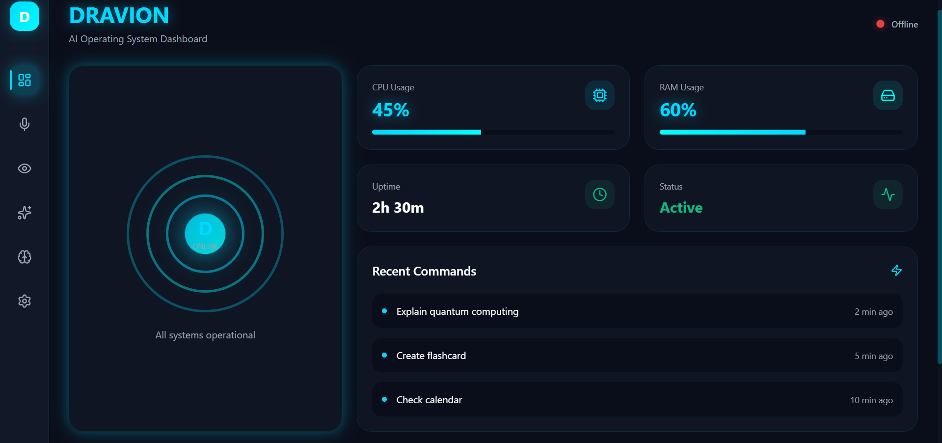Screen dimensions: 942x443
Task: Click the activity pulse icon on Status card
Action: coord(888,194)
